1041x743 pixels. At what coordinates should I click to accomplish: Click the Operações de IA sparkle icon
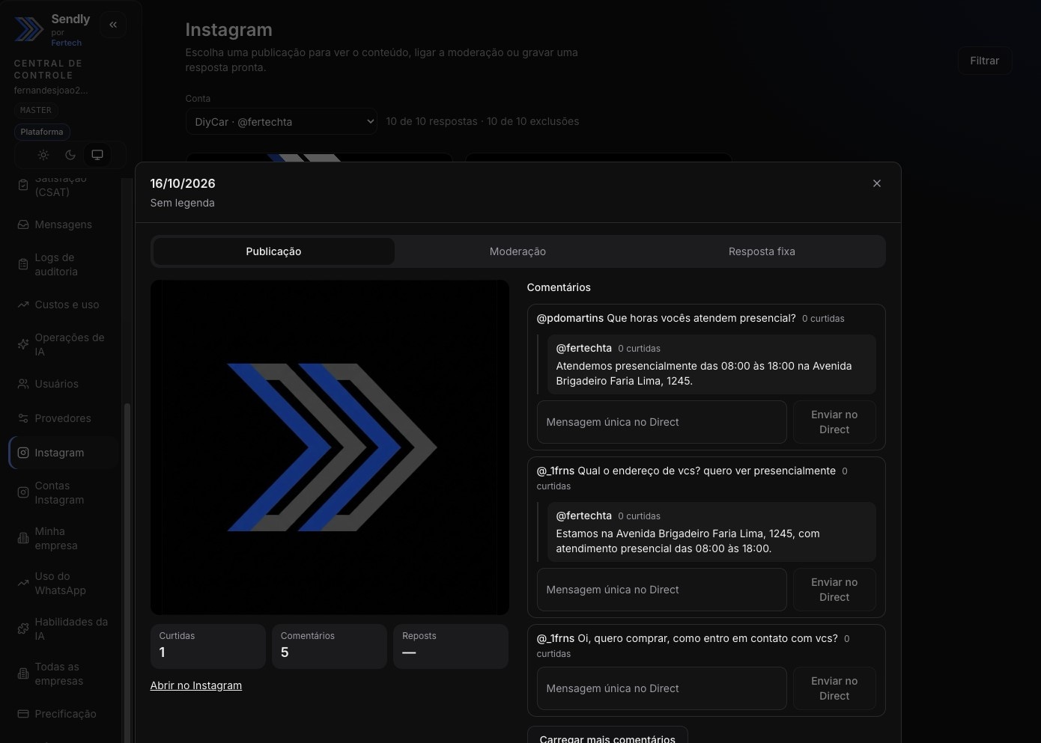[x=23, y=344]
